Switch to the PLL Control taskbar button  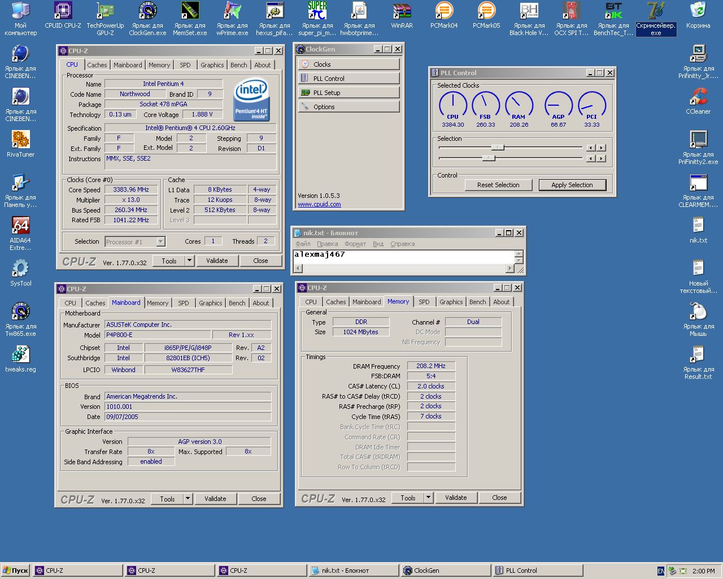(538, 571)
